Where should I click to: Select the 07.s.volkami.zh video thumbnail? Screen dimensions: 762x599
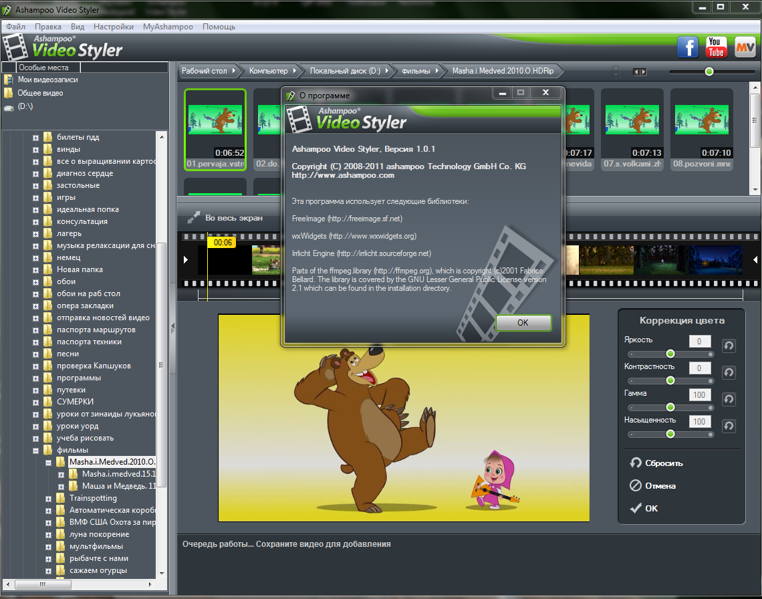(632, 129)
